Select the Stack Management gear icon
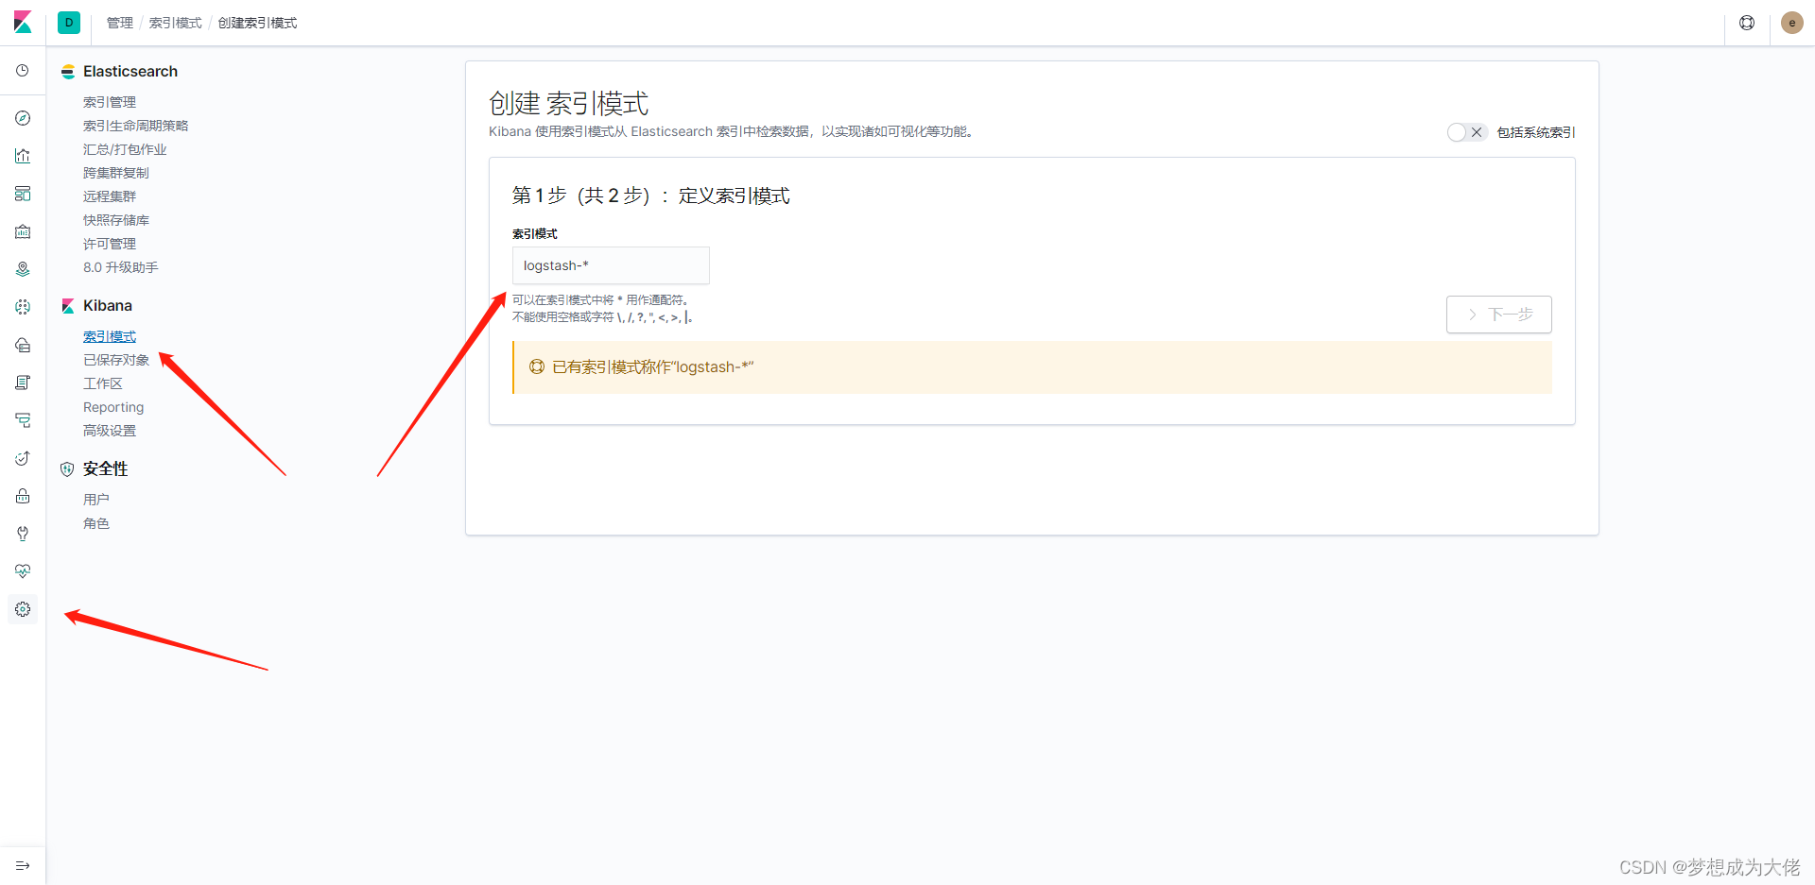Viewport: 1815px width, 885px height. (23, 609)
